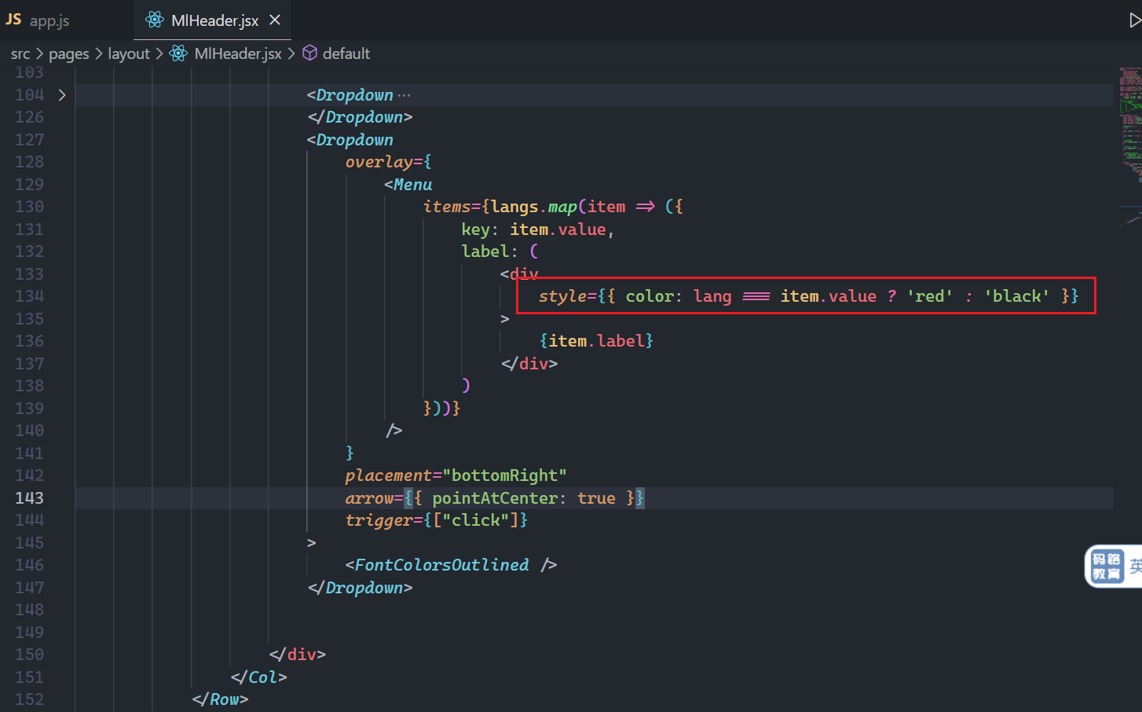1142x712 pixels.
Task: Click the floating input method badge icon
Action: point(1107,566)
